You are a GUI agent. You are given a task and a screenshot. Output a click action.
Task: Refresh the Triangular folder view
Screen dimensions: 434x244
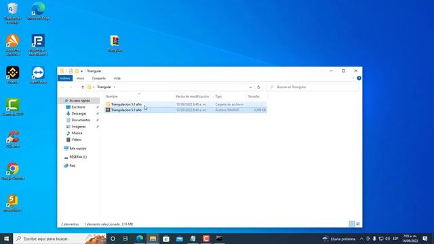click(x=258, y=87)
